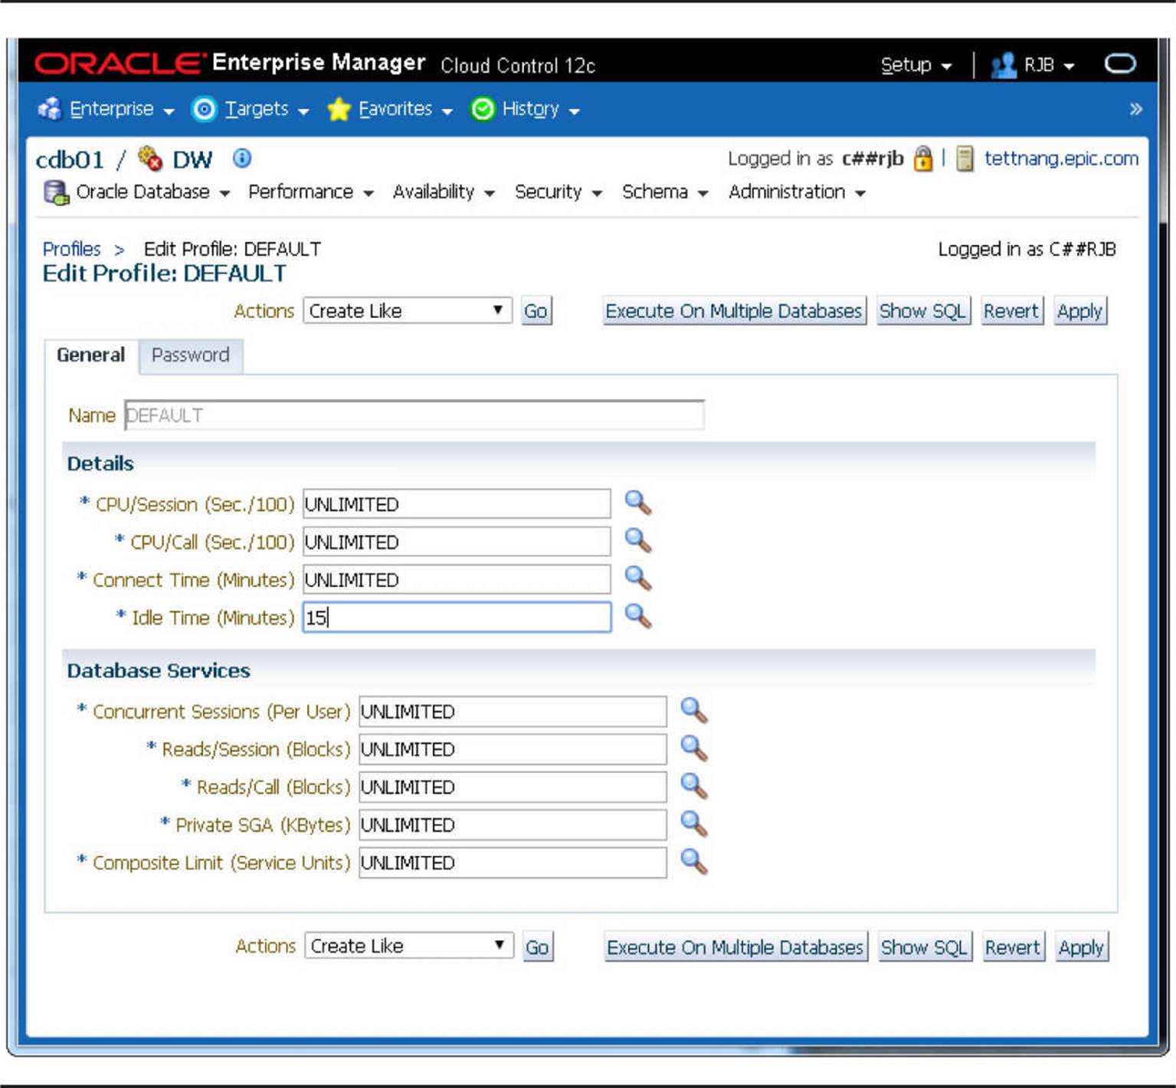1176x1088 pixels.
Task: Open lookup for Reads/Session (Blocks)
Action: point(693,748)
